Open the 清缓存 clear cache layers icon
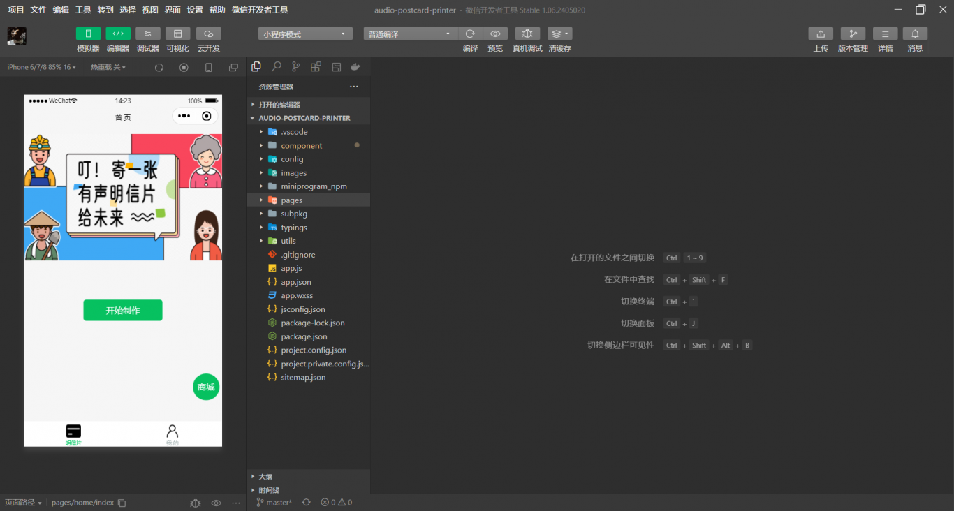954x511 pixels. coord(559,34)
